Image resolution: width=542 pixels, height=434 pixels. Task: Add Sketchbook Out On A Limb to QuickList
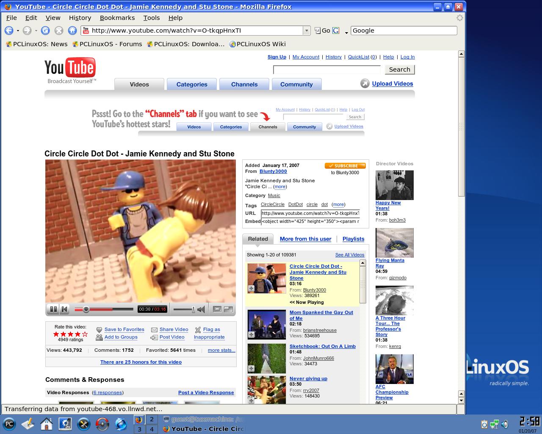click(x=251, y=369)
